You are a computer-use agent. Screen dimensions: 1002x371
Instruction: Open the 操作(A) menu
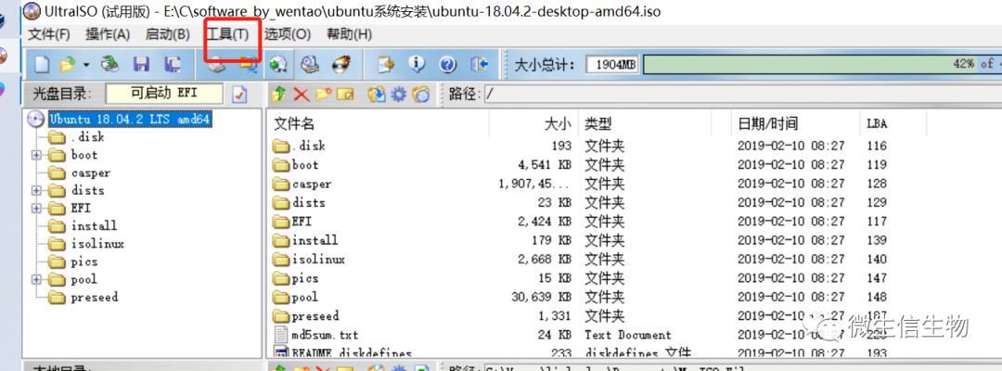[108, 34]
